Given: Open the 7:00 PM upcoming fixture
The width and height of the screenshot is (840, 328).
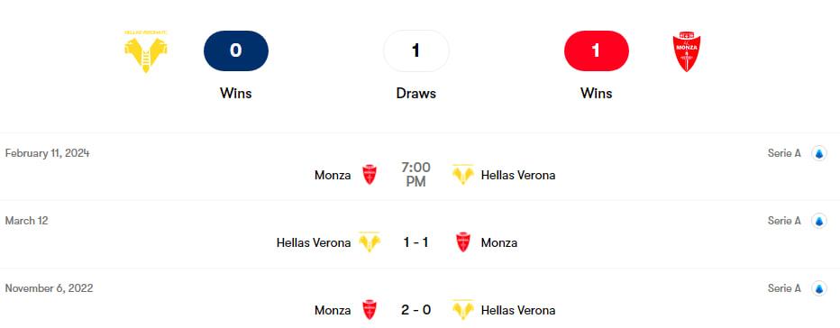Looking at the screenshot, I should [415, 175].
